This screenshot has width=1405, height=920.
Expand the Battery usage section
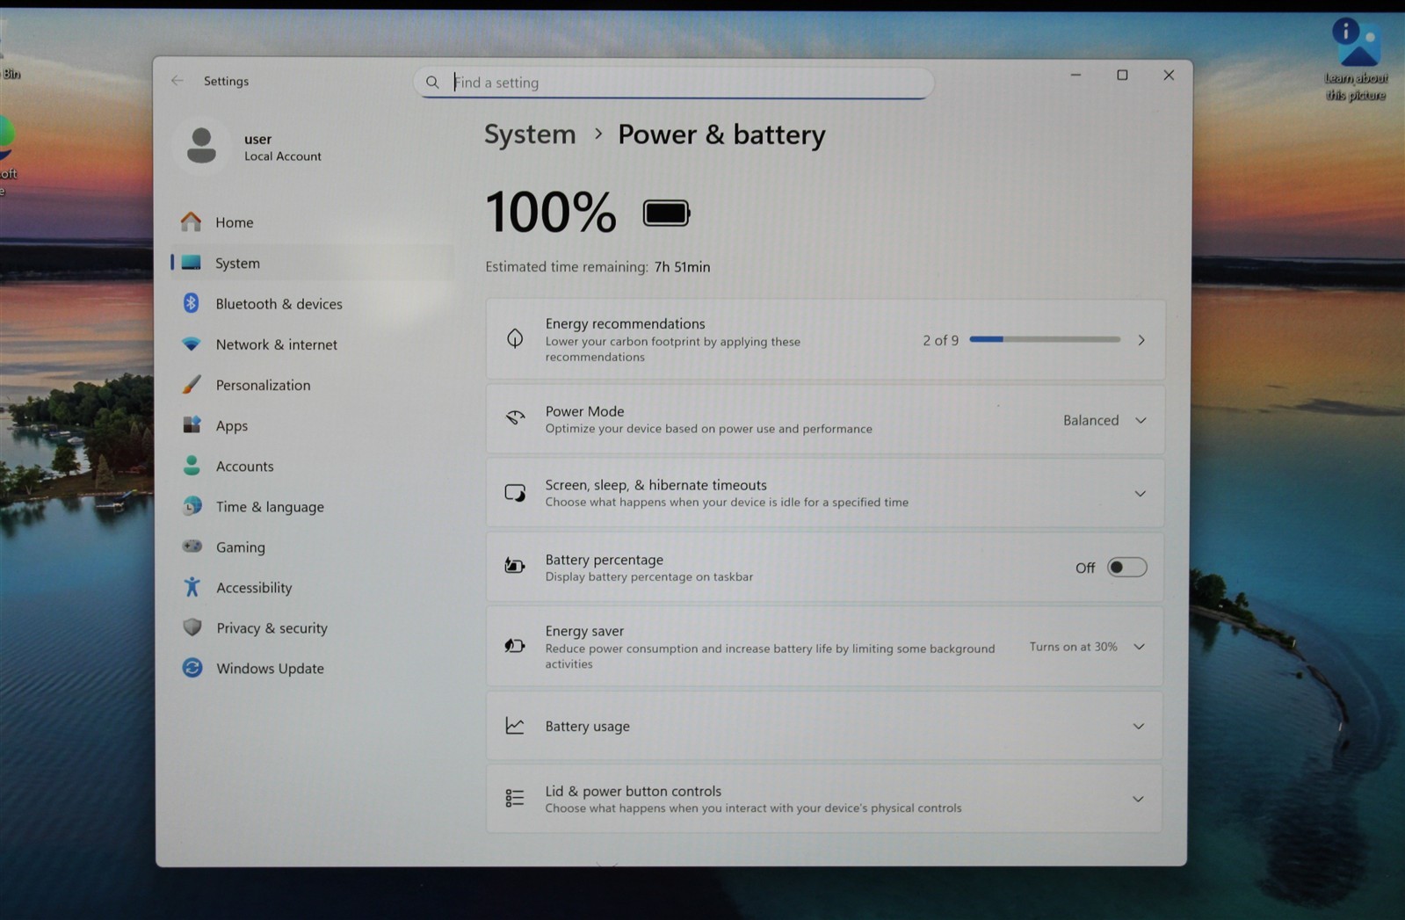coord(824,726)
